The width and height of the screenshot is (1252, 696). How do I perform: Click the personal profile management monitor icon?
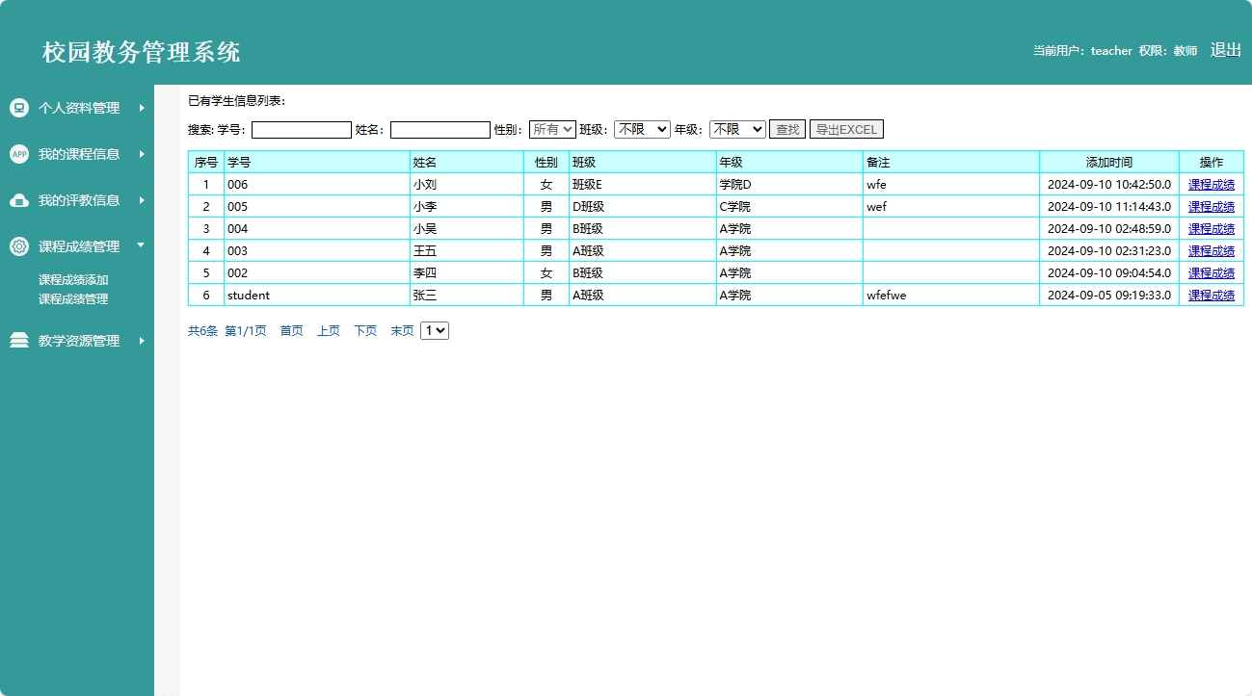click(x=19, y=108)
